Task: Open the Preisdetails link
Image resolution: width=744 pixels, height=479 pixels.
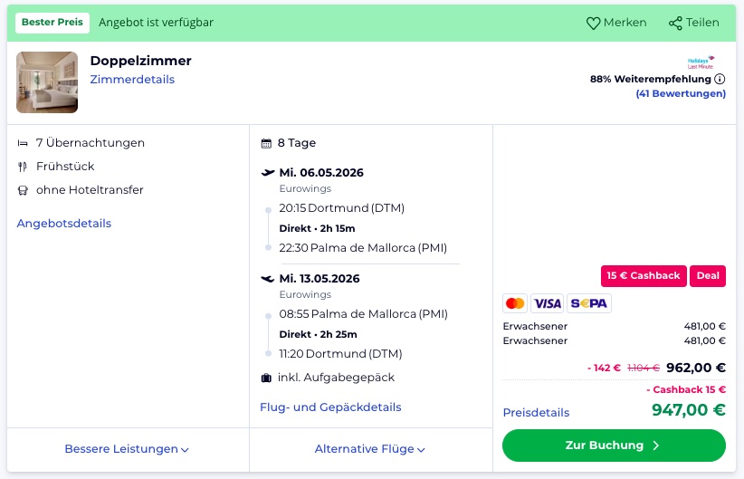Action: [x=536, y=413]
